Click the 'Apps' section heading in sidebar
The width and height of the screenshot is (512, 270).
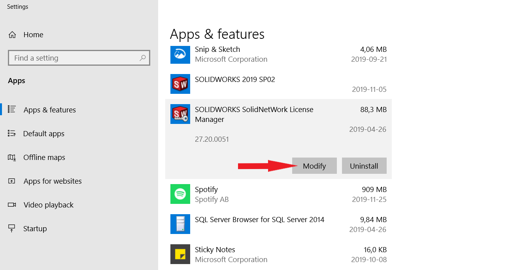[x=17, y=81]
